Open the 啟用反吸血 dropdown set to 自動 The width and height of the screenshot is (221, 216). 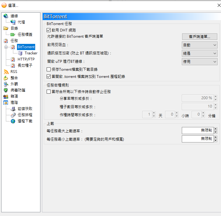coord(200,45)
